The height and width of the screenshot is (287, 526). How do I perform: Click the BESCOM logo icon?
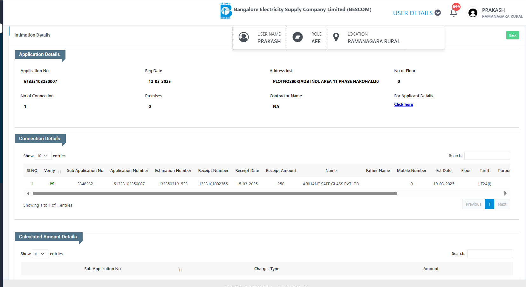coord(226,11)
